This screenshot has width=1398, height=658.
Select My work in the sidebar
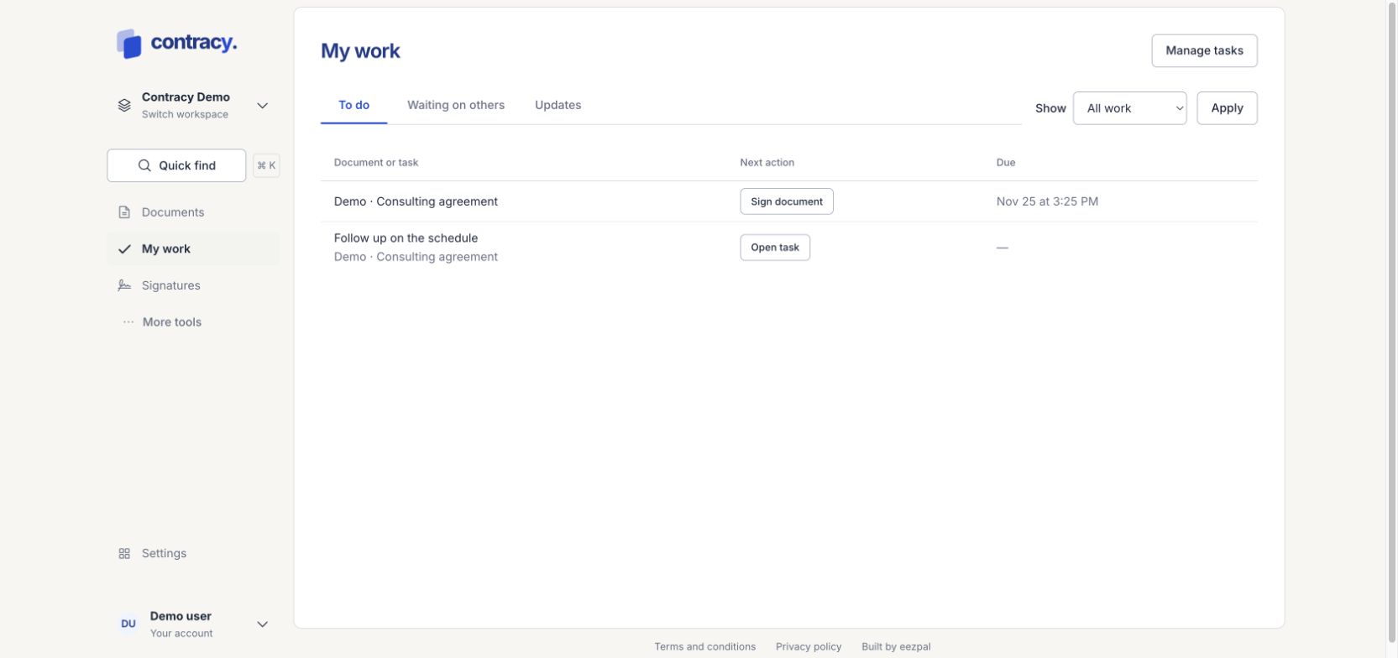tap(193, 249)
